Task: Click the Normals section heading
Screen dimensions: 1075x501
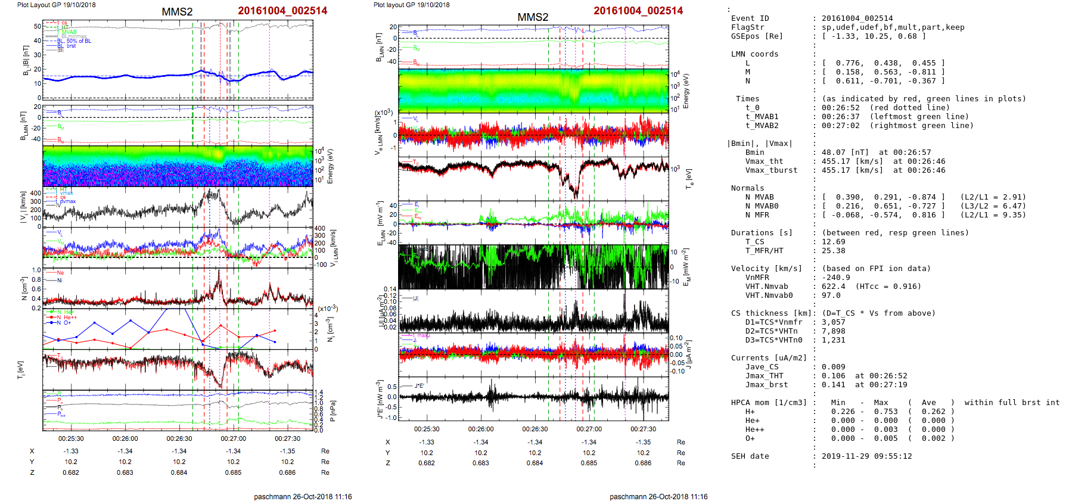Action: [x=747, y=188]
